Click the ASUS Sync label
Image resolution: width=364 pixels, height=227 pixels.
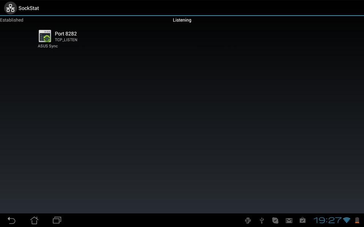[48, 46]
